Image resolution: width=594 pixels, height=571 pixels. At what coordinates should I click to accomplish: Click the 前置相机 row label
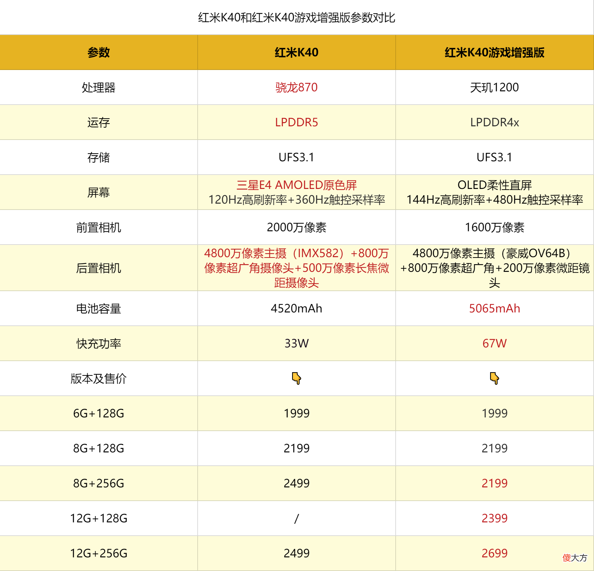click(x=99, y=227)
